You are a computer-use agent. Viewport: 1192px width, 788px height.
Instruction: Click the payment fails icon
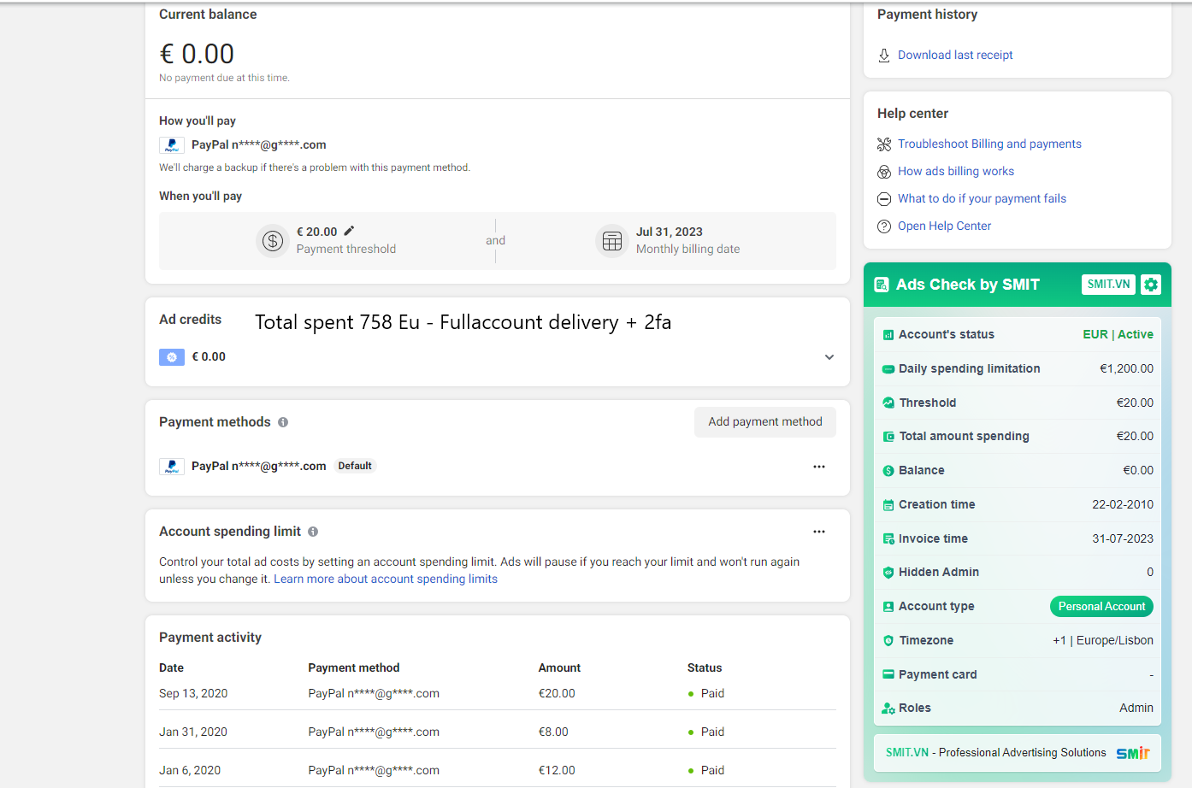[884, 199]
